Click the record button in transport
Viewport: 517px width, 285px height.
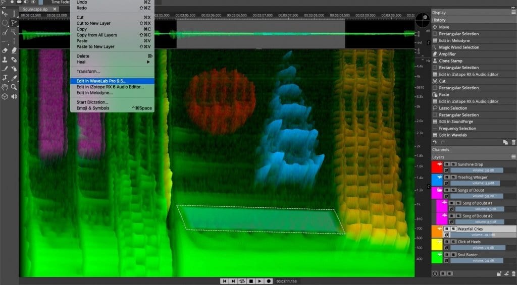[x=269, y=281]
